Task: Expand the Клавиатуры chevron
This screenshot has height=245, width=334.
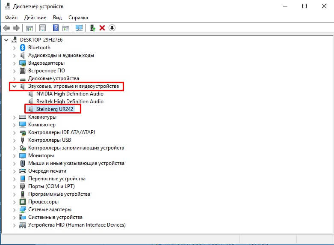Action: click(14, 117)
